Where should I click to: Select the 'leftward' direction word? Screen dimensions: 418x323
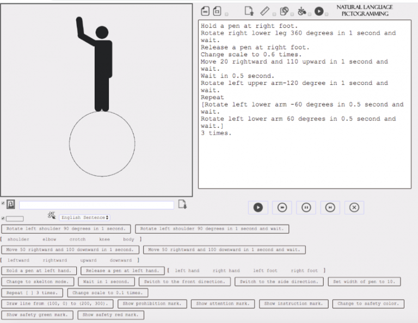18,260
